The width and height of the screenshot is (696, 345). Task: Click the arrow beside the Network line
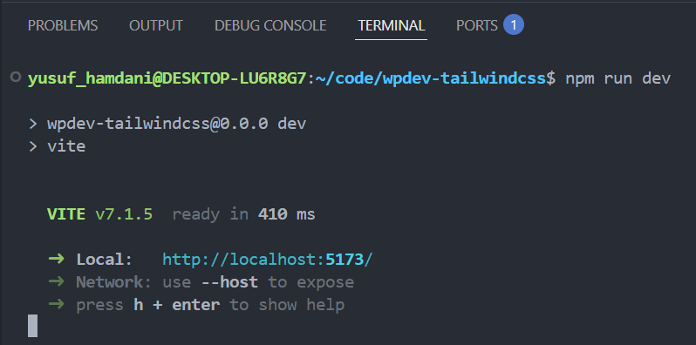point(56,282)
